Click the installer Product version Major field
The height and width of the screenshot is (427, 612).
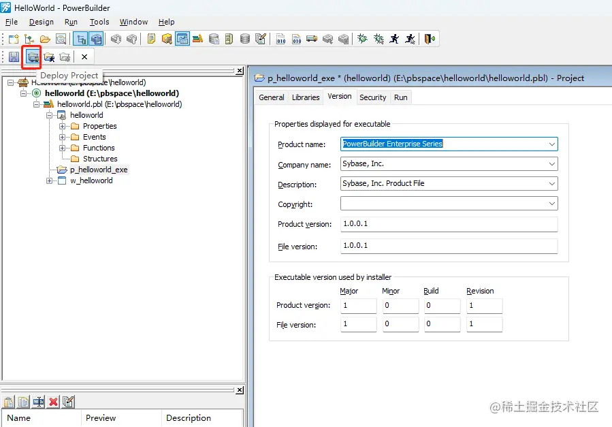click(x=358, y=306)
